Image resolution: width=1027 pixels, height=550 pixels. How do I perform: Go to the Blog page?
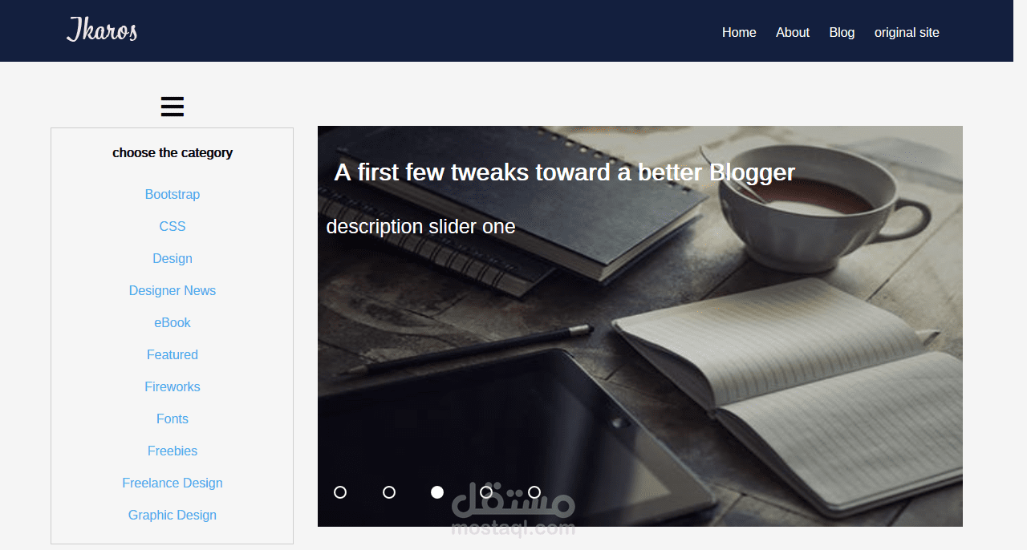(x=842, y=33)
